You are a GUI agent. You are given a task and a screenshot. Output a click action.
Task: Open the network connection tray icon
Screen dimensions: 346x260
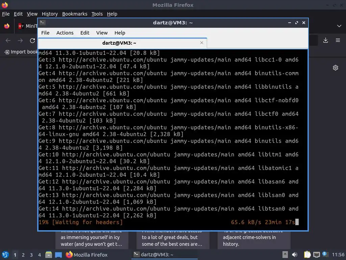coord(316,255)
